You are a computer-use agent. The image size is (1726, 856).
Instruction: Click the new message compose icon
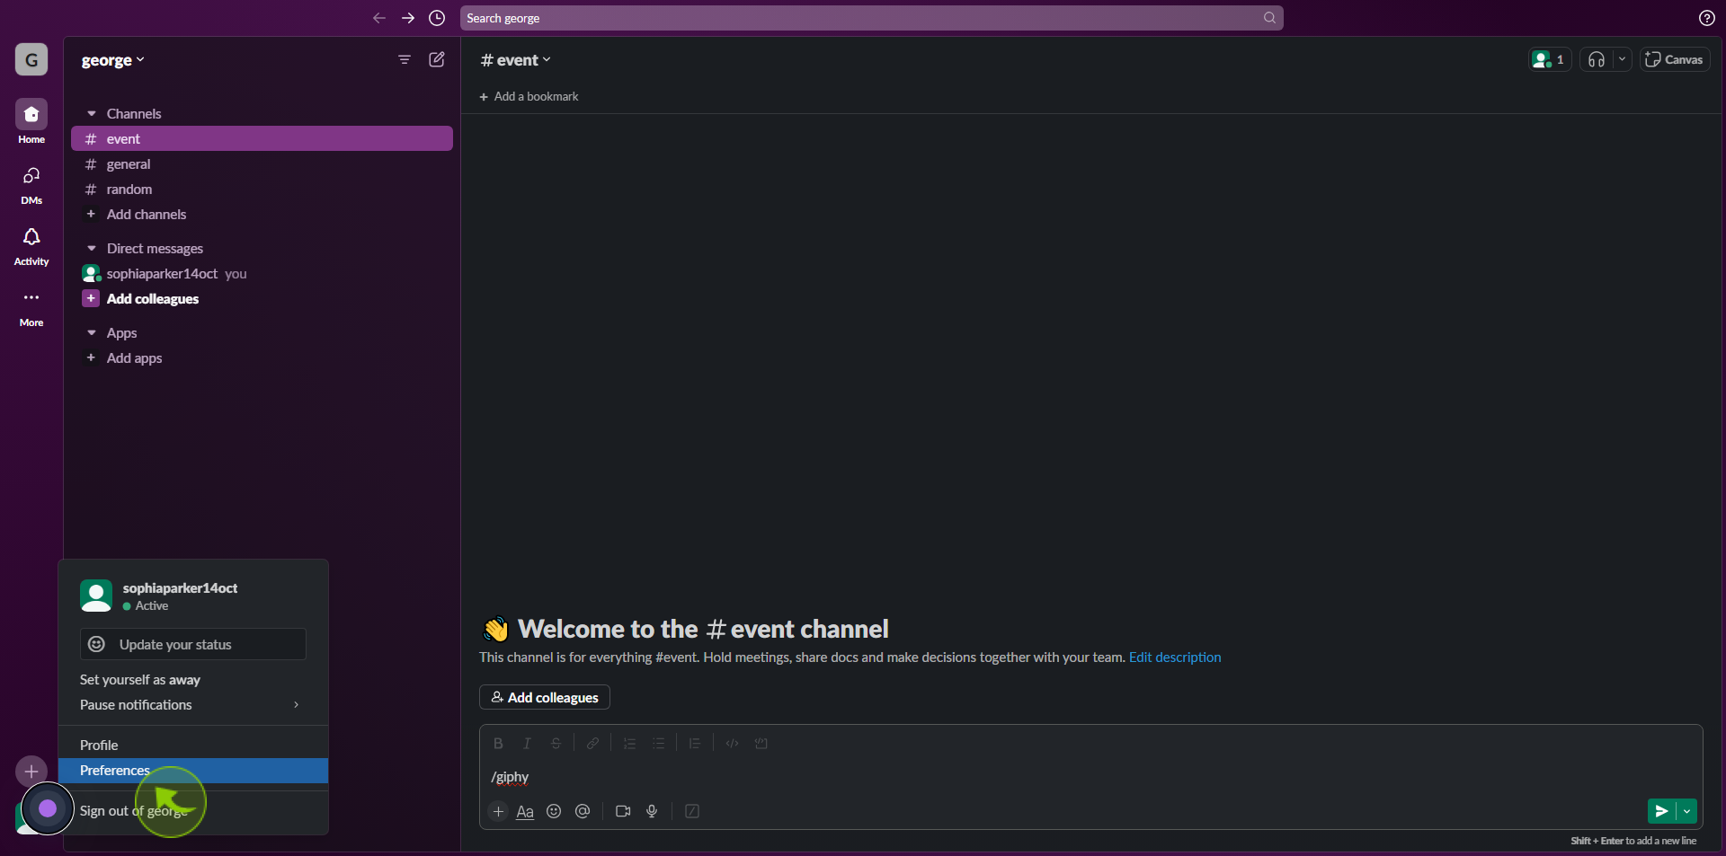(437, 59)
